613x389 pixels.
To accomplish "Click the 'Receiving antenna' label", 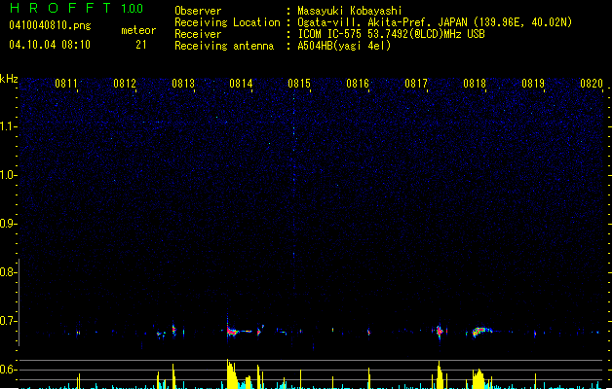I will coord(224,46).
